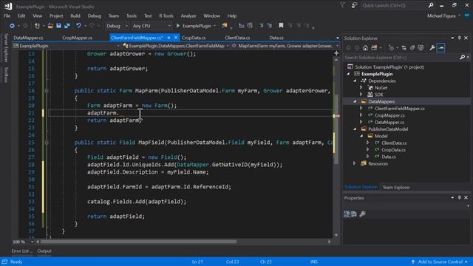Viewport: 473px width, 266px height.
Task: Click the Home icon in Solution Explorer
Action: point(365,47)
